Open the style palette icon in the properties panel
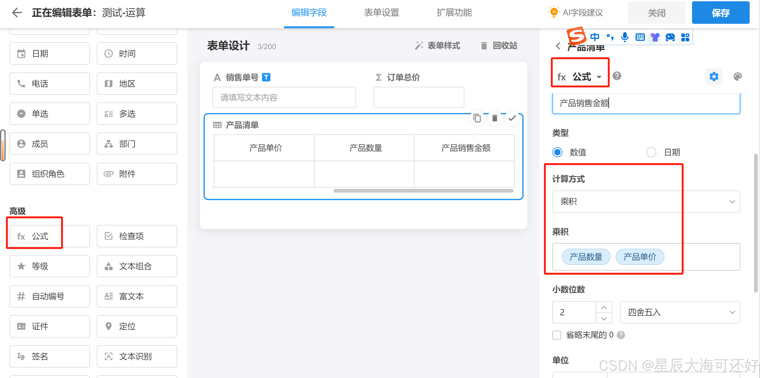The height and width of the screenshot is (378, 760). (x=737, y=77)
